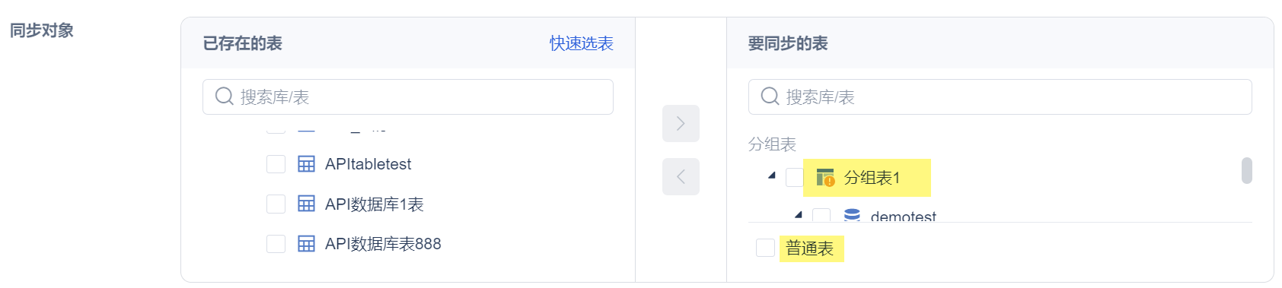The height and width of the screenshot is (288, 1282).
Task: Collapse the 分组表1 tree node
Action: click(772, 176)
